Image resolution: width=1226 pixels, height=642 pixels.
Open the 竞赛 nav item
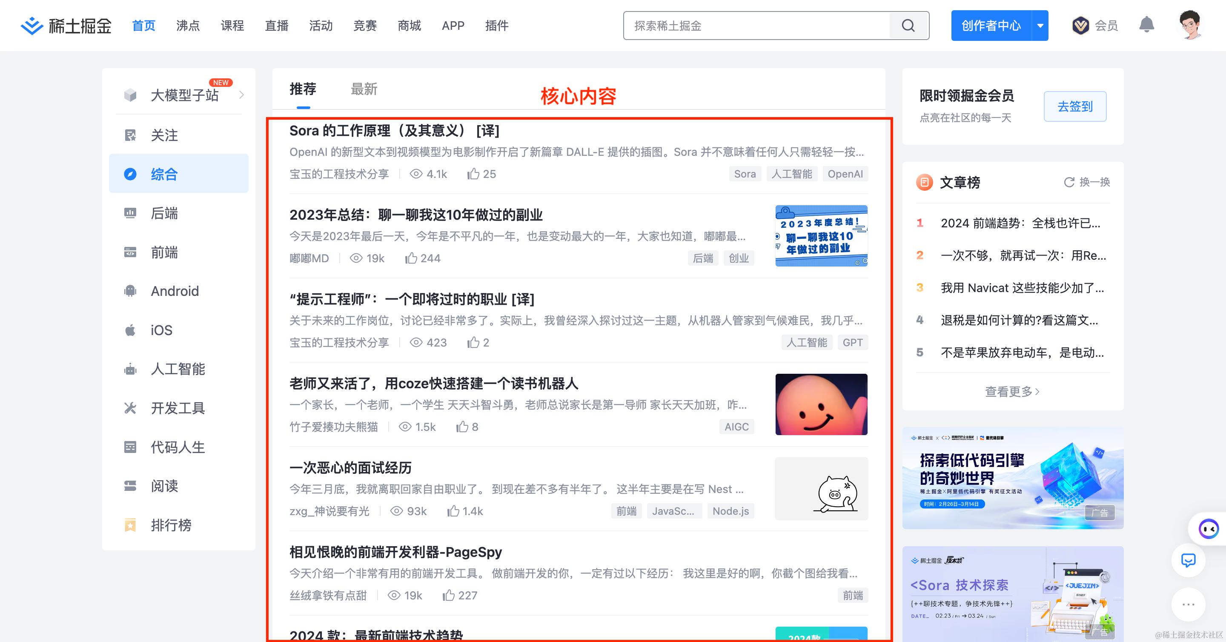coord(365,26)
